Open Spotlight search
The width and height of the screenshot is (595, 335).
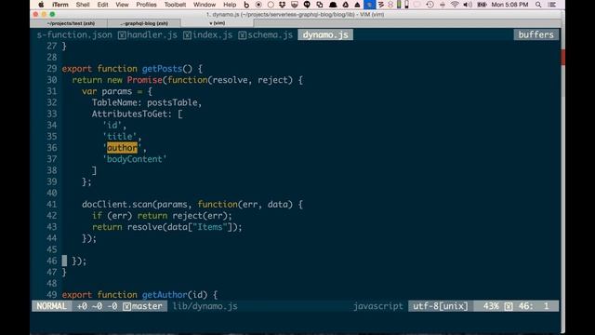click(x=538, y=5)
